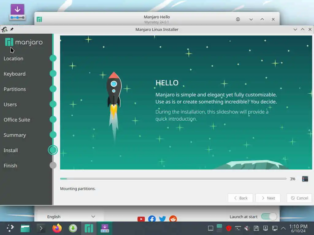Open the green software installer taskbar icon
Image resolution: width=314 pixels, height=235 pixels.
coord(73,228)
